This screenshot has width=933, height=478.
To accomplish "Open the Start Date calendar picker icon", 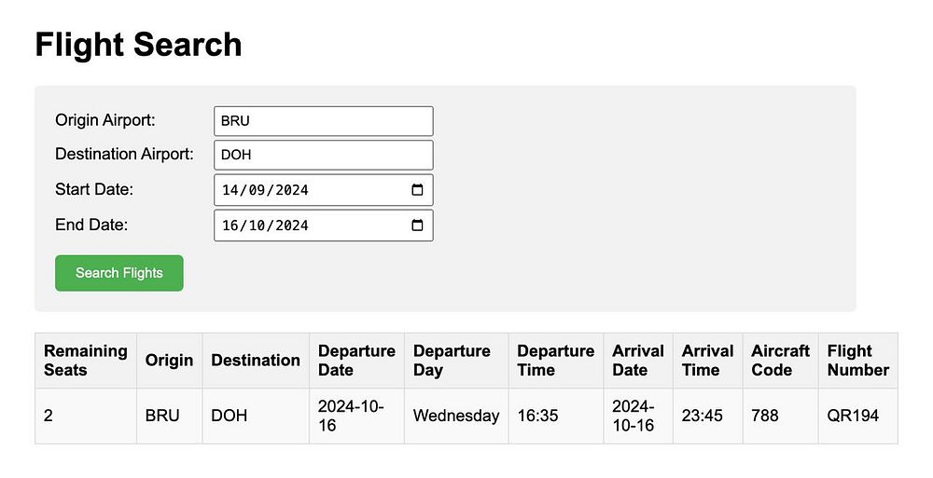I will (x=417, y=190).
